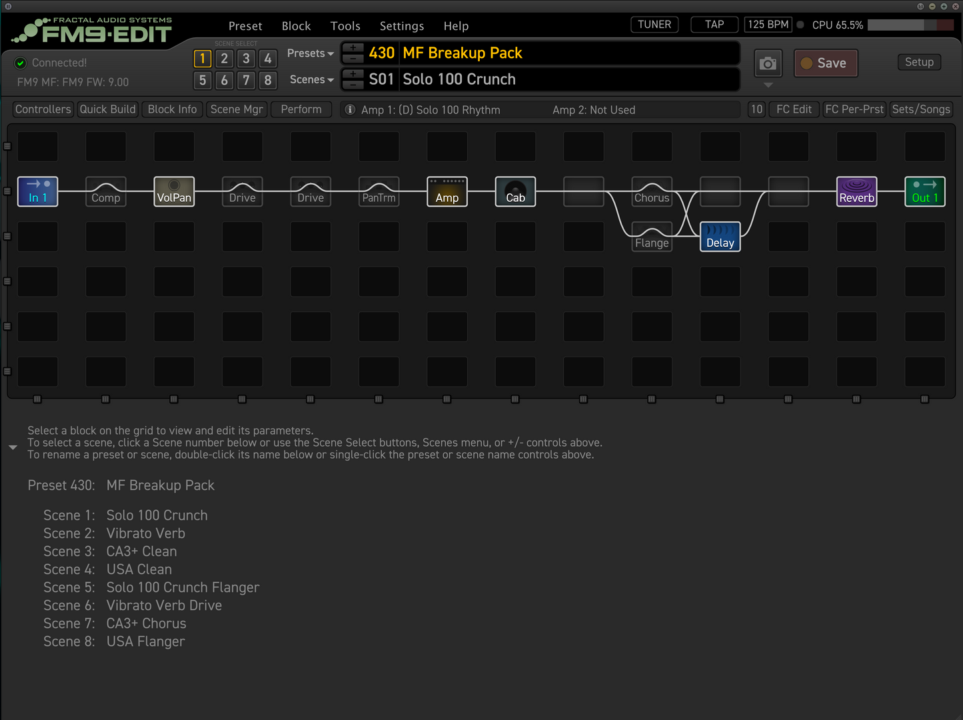This screenshot has width=963, height=720.
Task: Open the TUNER button
Action: [654, 25]
